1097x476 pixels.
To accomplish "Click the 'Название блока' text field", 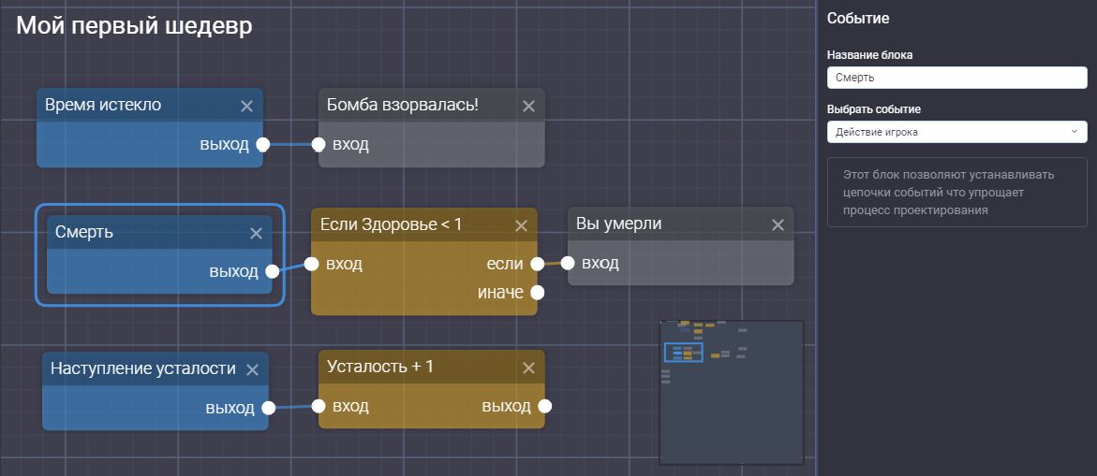I will tap(956, 79).
